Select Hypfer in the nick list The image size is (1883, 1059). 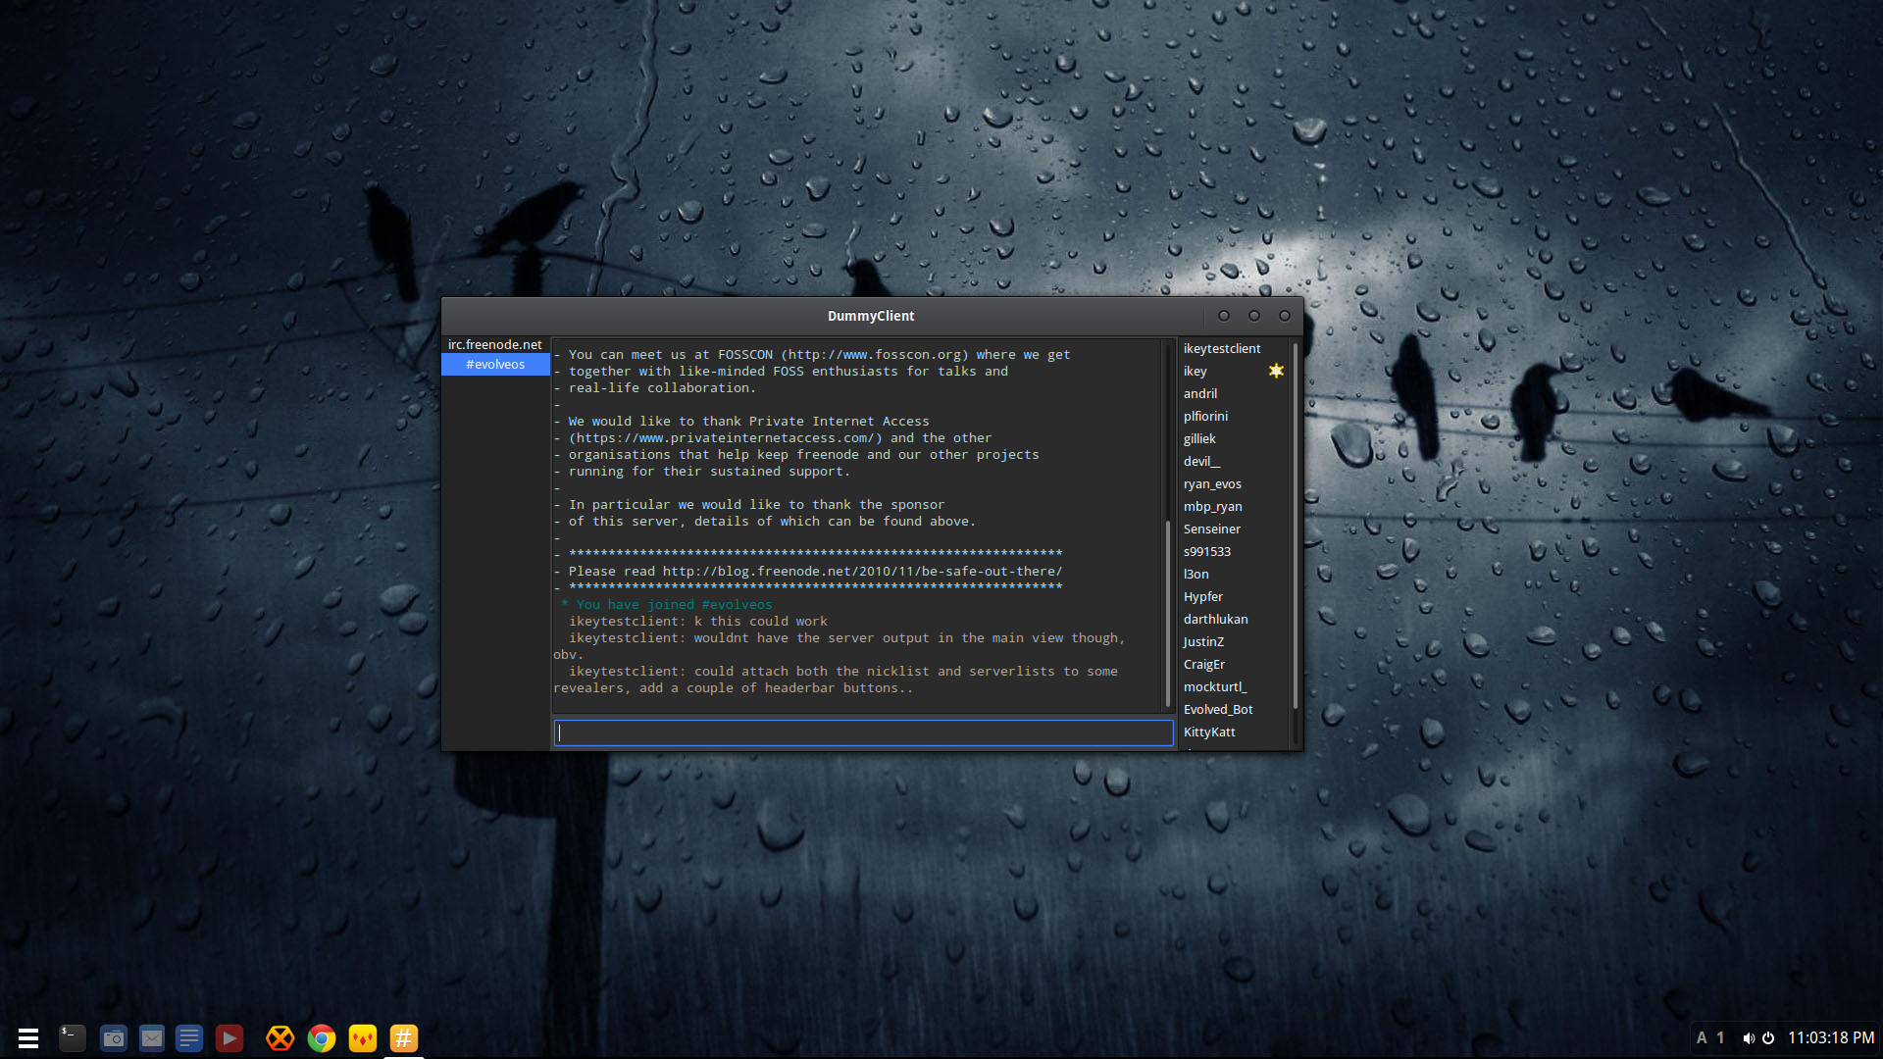1234,596
